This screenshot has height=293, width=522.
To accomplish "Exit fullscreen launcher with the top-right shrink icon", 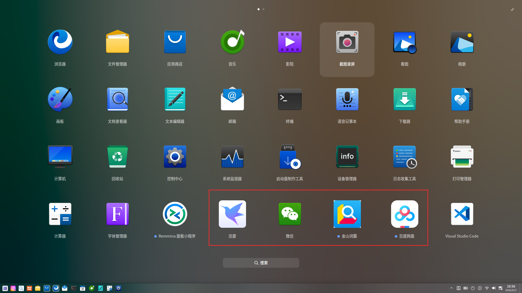I will click(512, 10).
